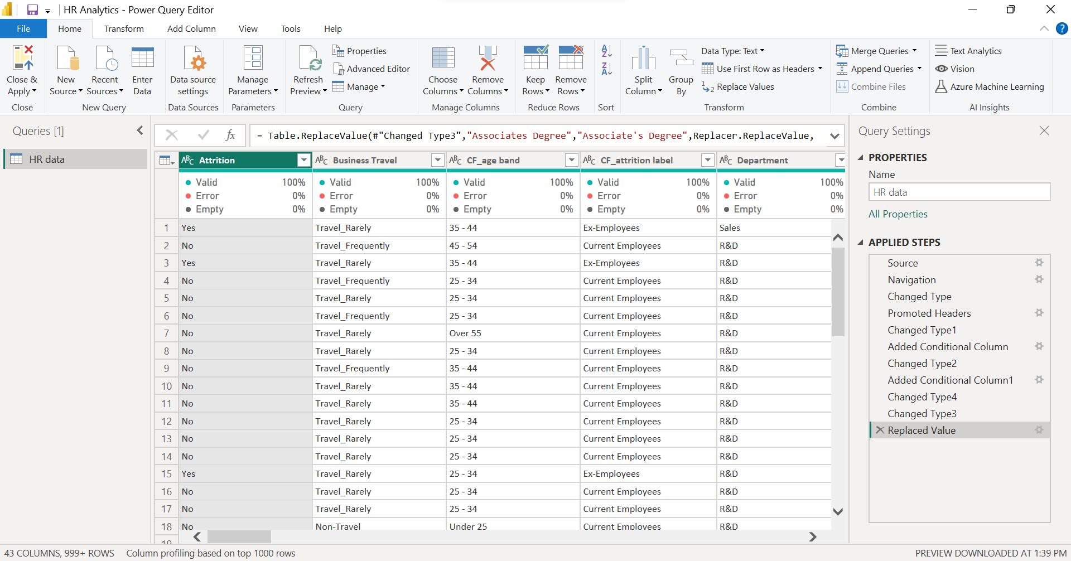Click inside the query Name field

(959, 192)
